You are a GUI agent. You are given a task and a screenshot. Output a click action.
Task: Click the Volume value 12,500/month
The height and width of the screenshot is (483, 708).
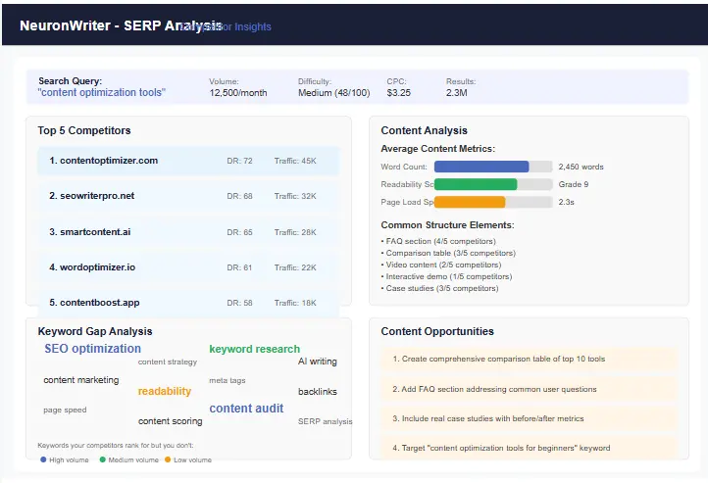coord(238,93)
